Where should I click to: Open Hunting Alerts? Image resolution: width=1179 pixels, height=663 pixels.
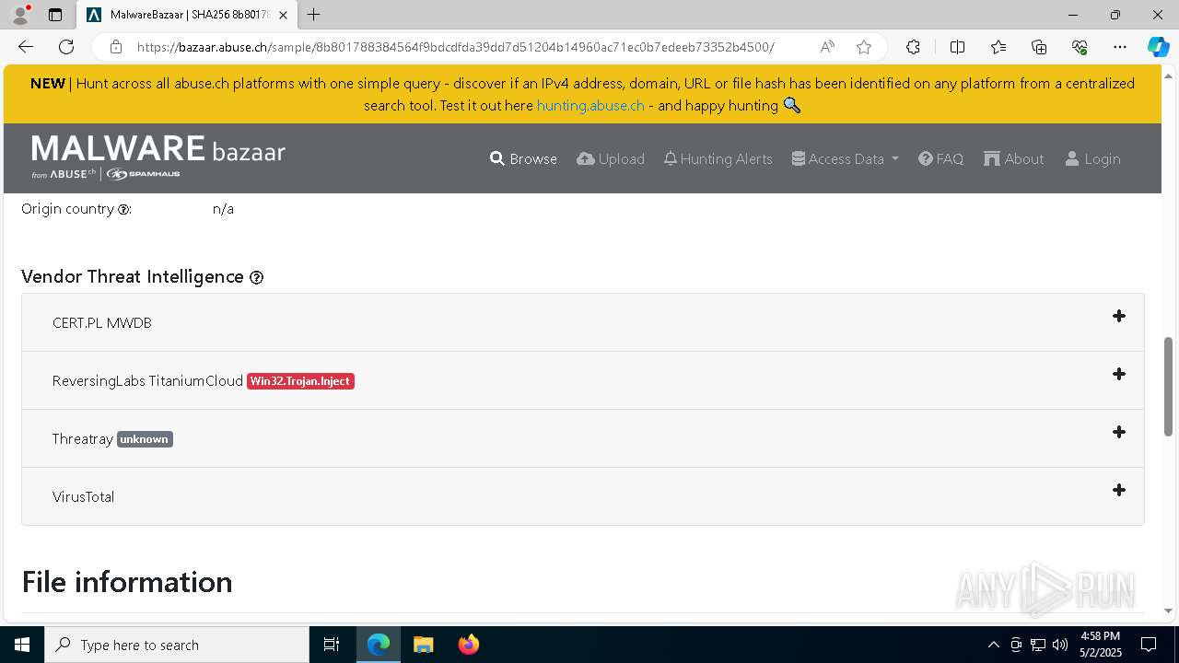[718, 158]
